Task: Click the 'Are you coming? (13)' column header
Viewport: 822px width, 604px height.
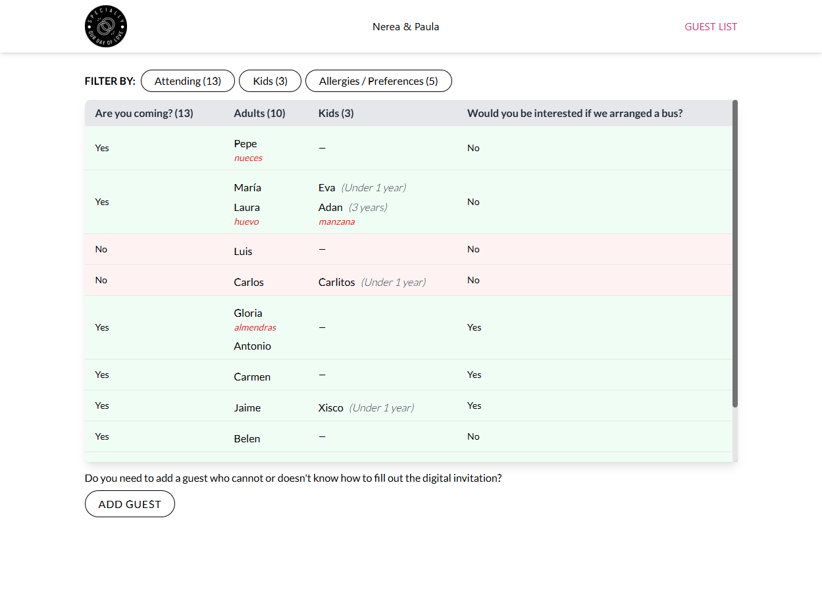Action: click(x=144, y=113)
